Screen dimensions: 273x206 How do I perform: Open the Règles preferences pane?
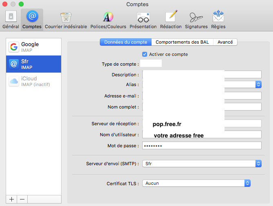pyautogui.click(x=218, y=20)
